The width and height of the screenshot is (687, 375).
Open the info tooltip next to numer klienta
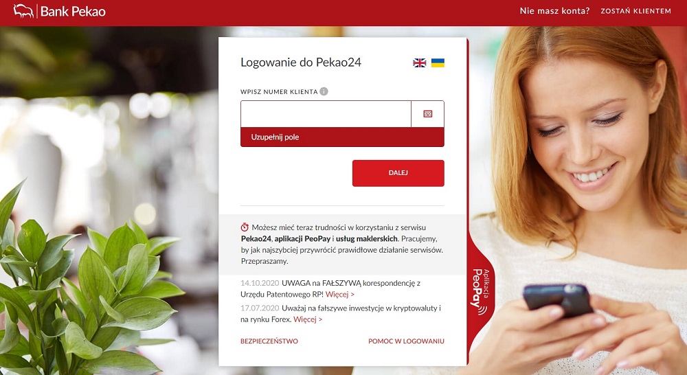[324, 91]
